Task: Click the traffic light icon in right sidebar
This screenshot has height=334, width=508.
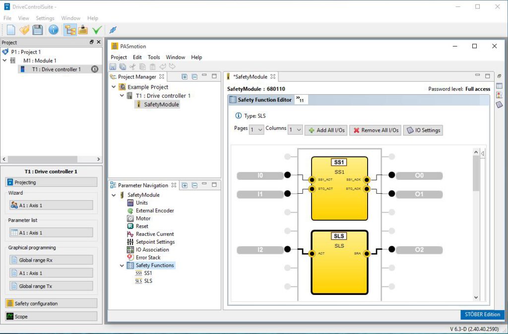Action: click(x=499, y=95)
